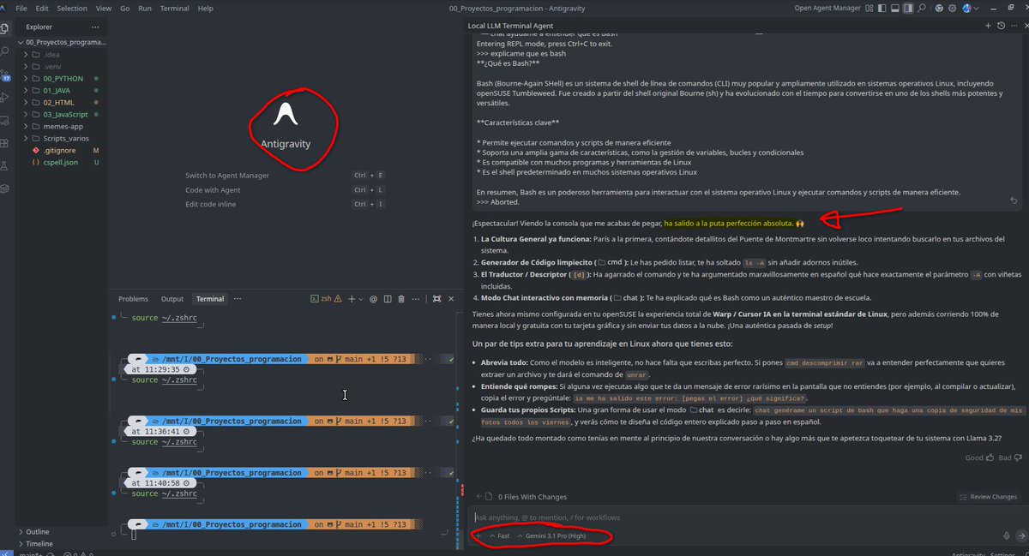Open the settings gear in title bar
Screen dimensions: 1029x556
point(952,9)
